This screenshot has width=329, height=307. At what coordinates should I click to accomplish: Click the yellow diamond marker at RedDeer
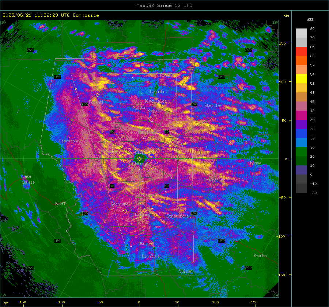(x=151, y=119)
